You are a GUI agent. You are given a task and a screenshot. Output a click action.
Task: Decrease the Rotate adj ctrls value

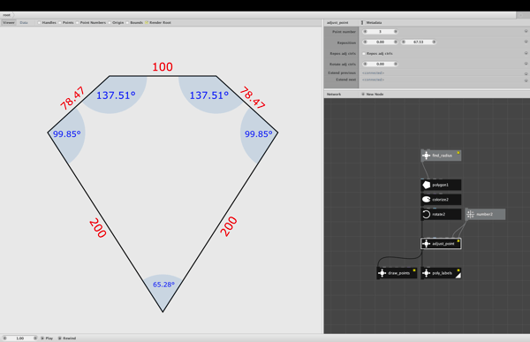(x=365, y=64)
